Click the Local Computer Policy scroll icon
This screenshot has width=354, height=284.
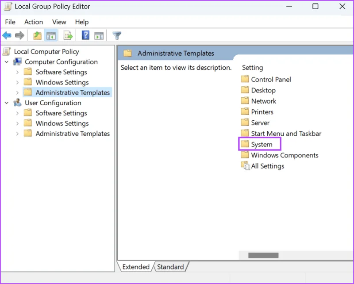click(x=7, y=51)
